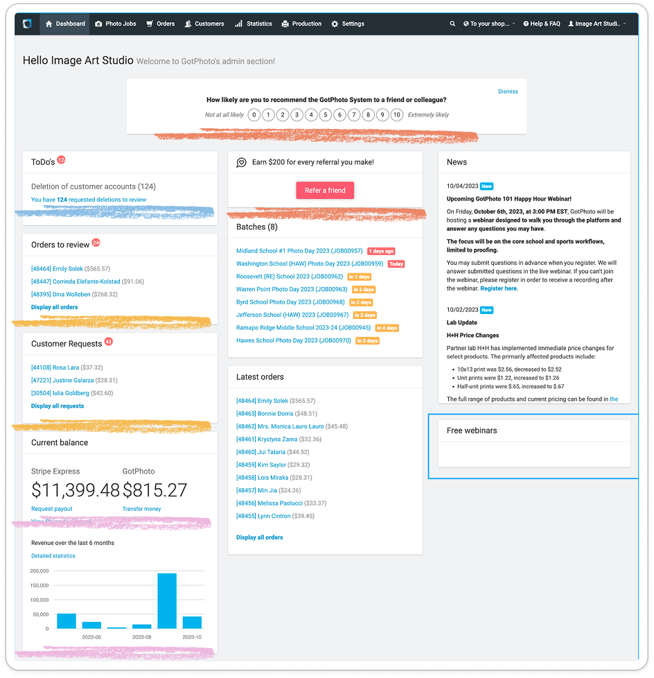Screen dimensions: 654x678
Task: Click the Orders cart icon
Action: click(x=150, y=24)
